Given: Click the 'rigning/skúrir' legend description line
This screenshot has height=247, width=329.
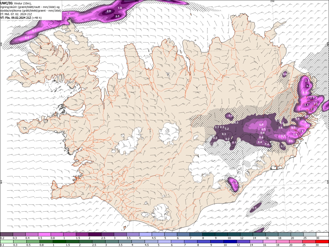Looking at the screenshot, I should [30, 7].
